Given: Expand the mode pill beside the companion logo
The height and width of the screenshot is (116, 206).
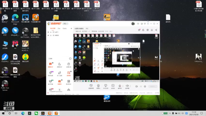Looking at the screenshot, I should tap(65, 23).
